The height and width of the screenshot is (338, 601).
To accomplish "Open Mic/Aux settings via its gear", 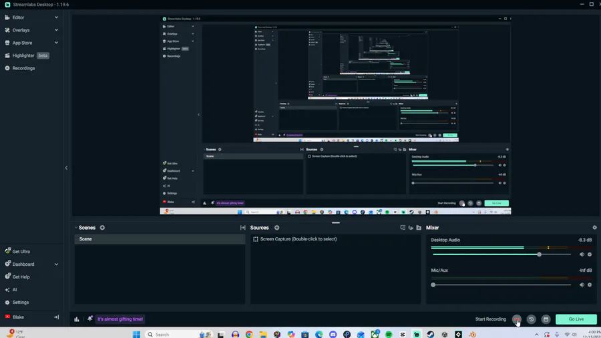I will [x=590, y=285].
